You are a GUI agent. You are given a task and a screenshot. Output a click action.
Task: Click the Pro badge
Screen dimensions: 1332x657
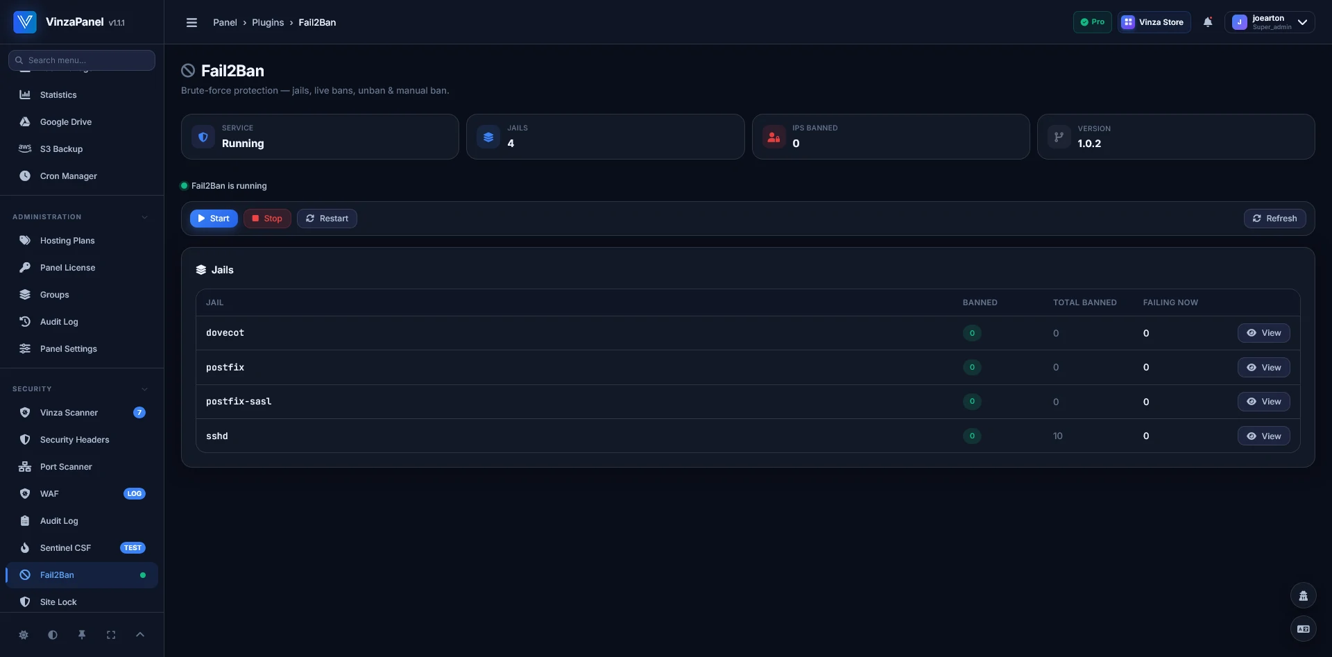(1093, 22)
